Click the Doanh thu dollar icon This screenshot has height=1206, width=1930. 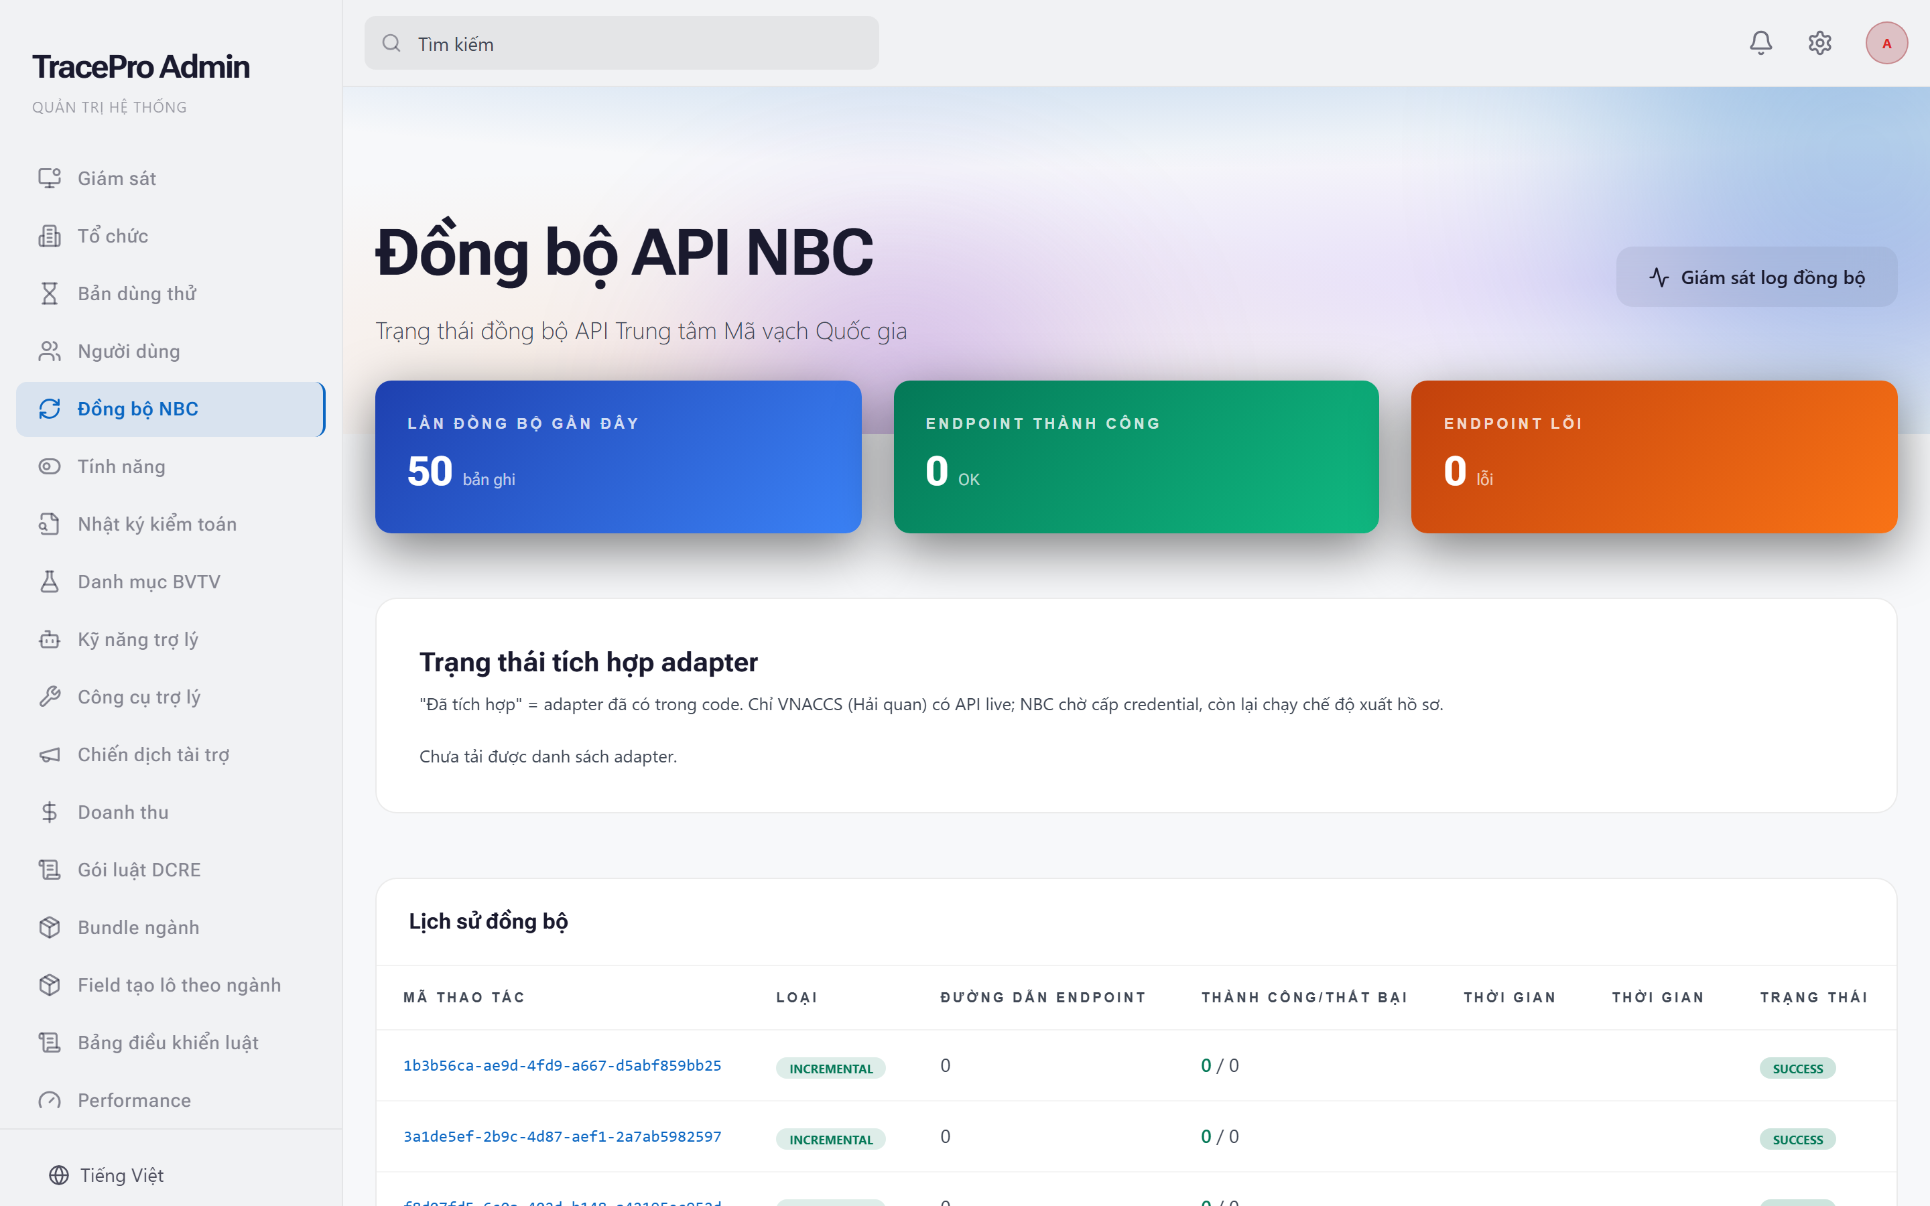[50, 812]
